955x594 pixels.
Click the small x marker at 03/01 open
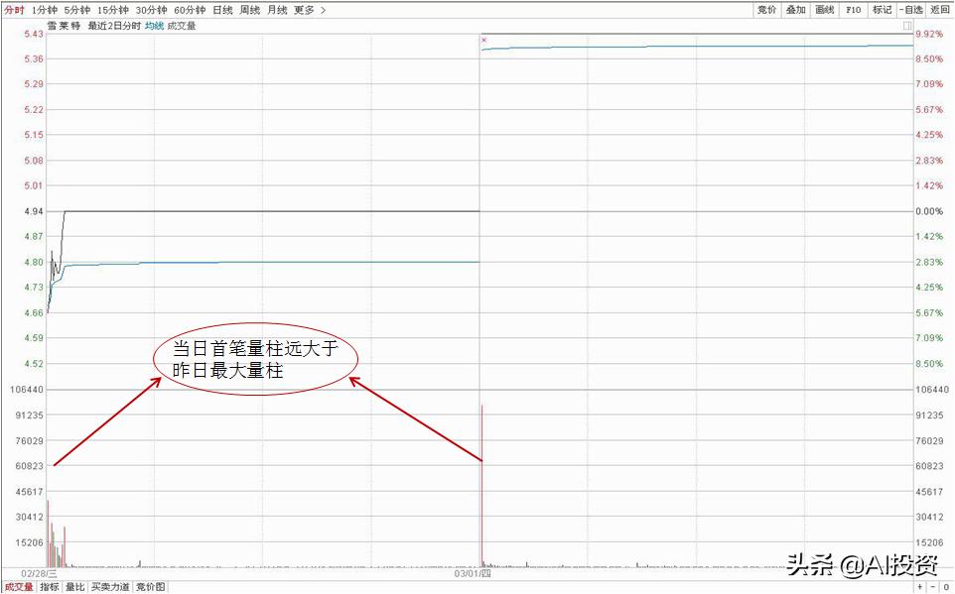(483, 41)
